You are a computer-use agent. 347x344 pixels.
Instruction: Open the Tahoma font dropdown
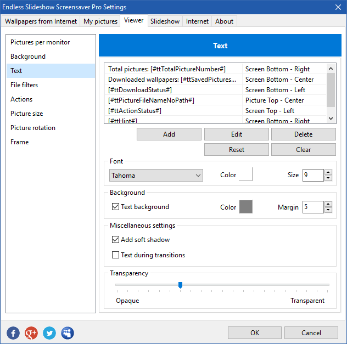pos(156,176)
